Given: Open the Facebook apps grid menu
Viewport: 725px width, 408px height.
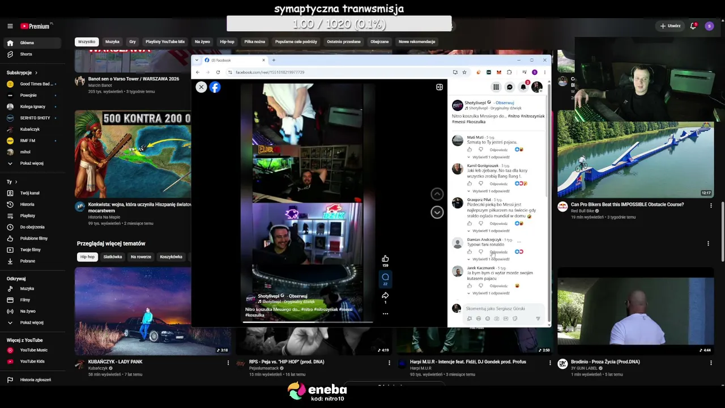Looking at the screenshot, I should click(x=496, y=87).
